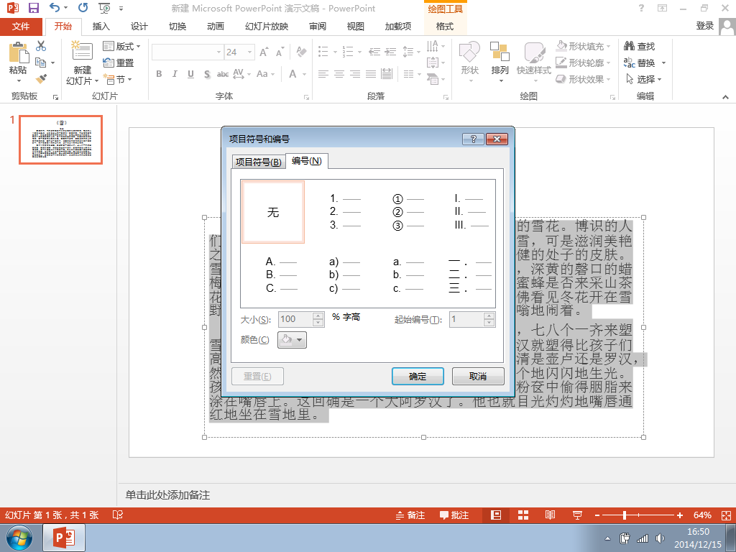
Task: Open the 动画 Animations ribbon tab
Action: (216, 27)
